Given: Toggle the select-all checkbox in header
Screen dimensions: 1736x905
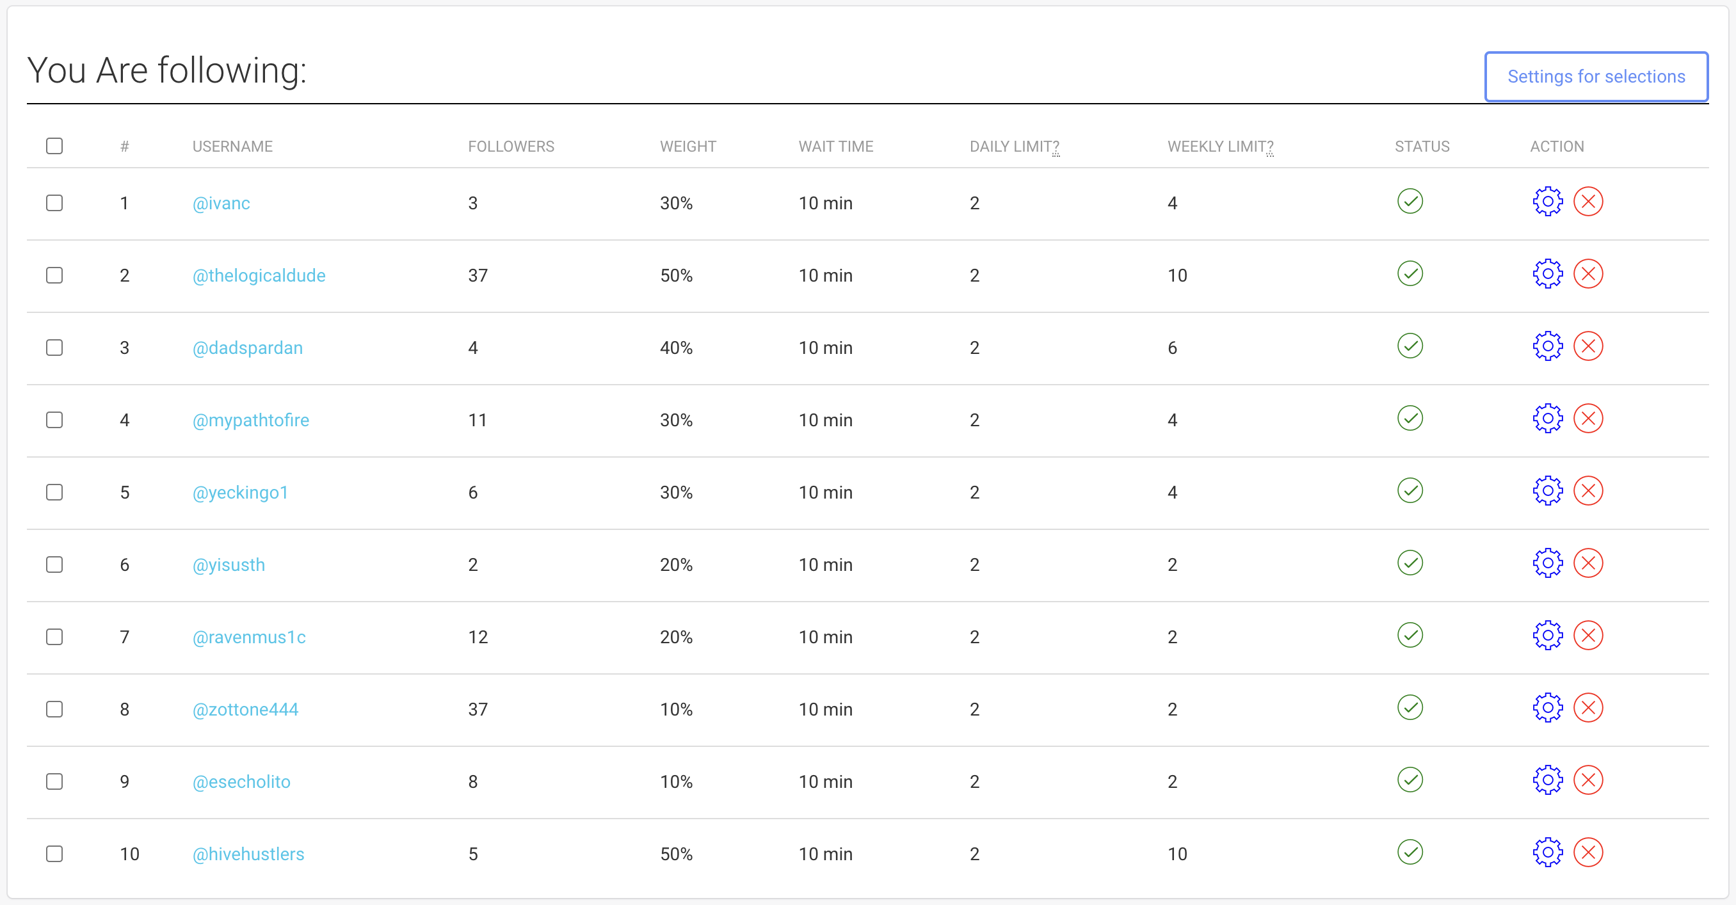Looking at the screenshot, I should click(x=54, y=146).
